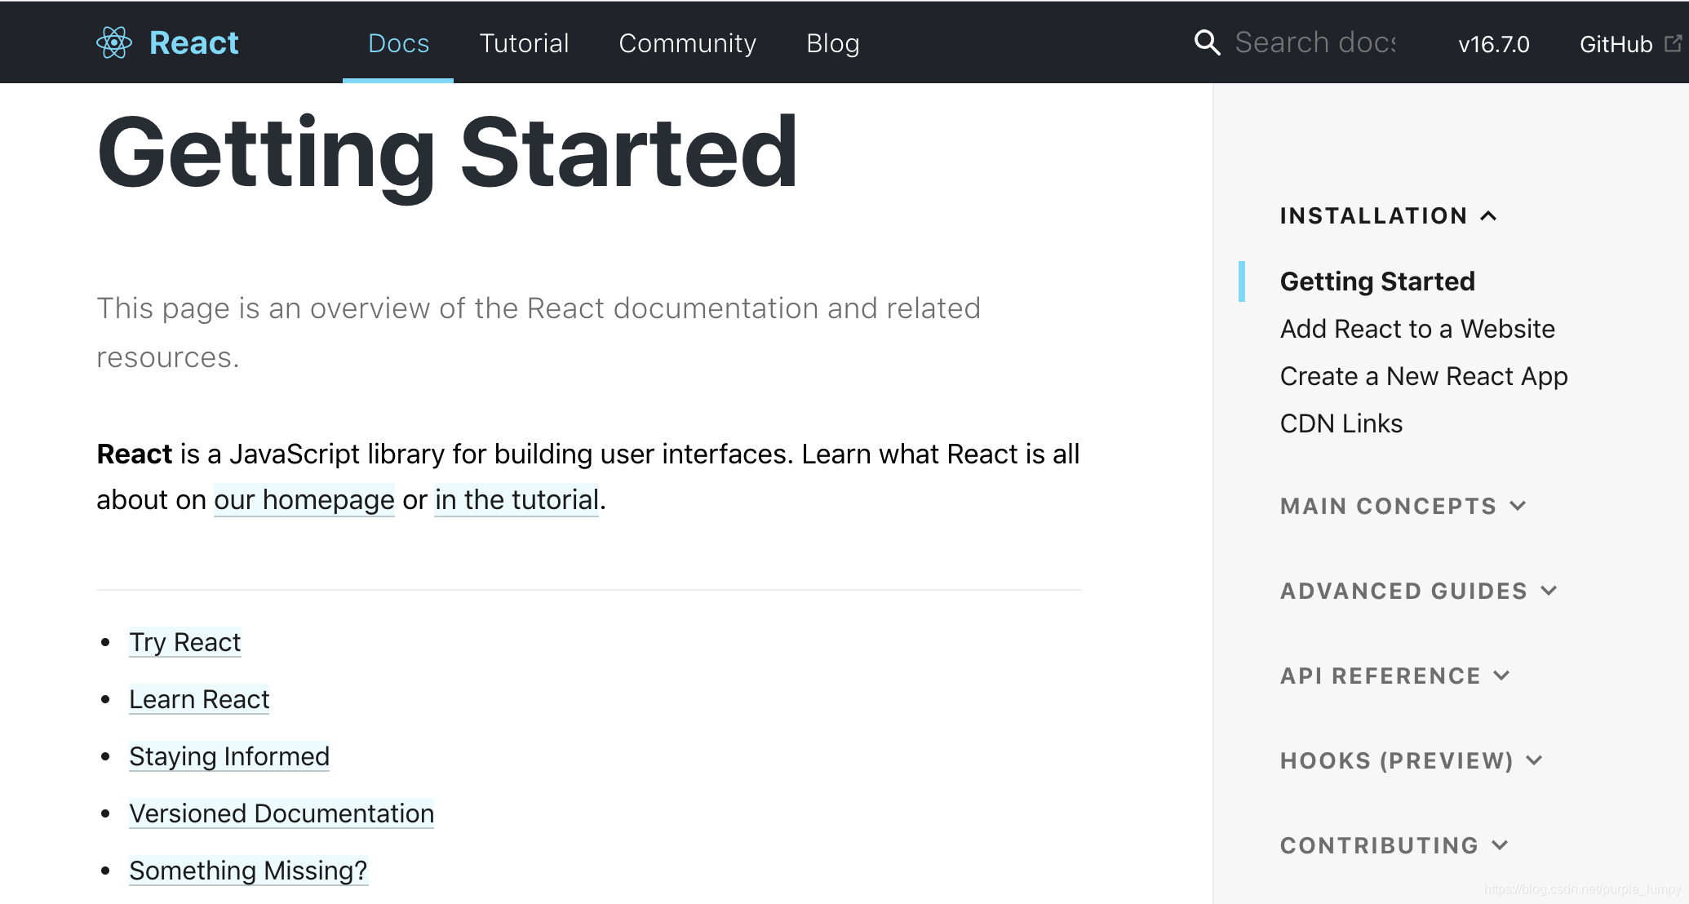
Task: Jump to Staying Informed section
Action: point(229,756)
